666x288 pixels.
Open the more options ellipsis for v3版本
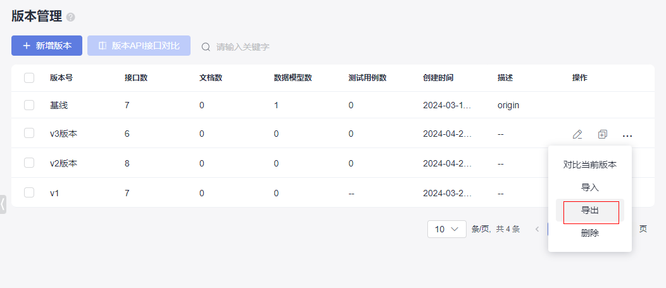click(x=627, y=135)
